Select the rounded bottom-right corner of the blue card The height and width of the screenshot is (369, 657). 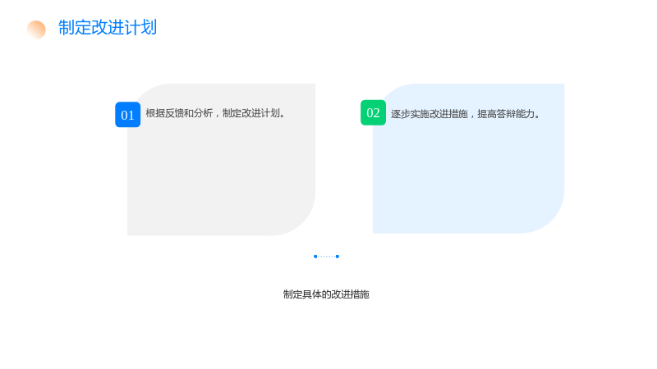548,217
